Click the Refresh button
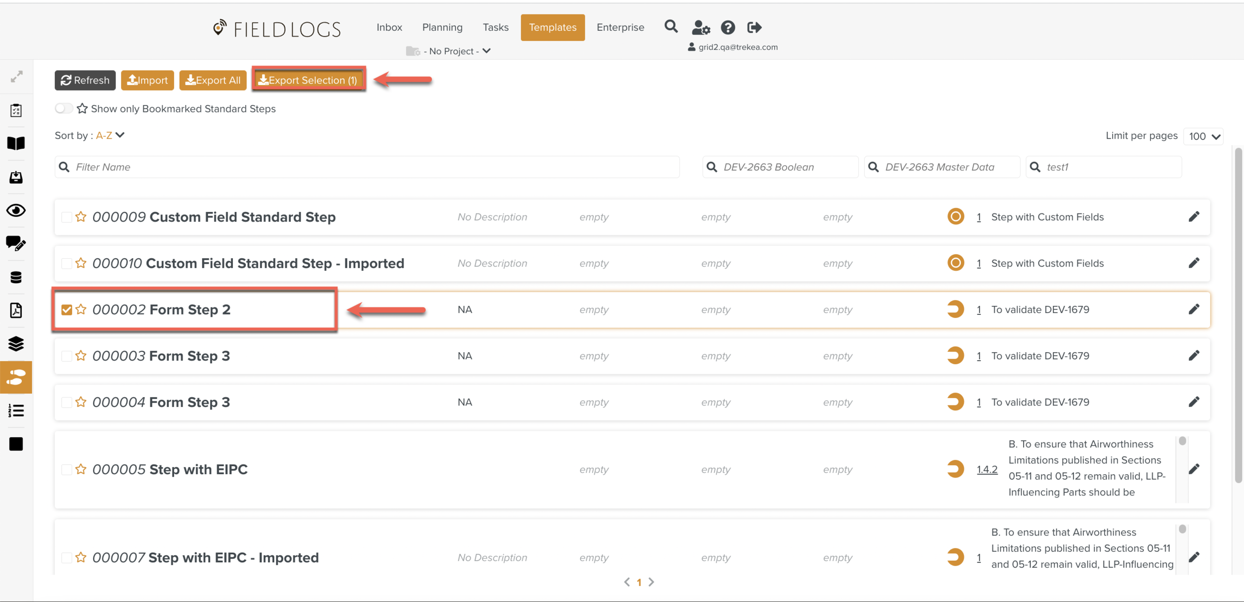Viewport: 1244px width, 602px height. click(85, 80)
